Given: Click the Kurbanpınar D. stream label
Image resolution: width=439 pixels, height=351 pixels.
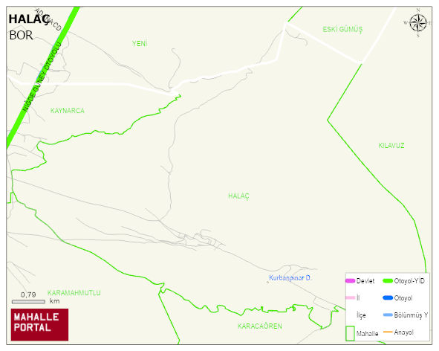Looking at the screenshot, I should click(290, 278).
